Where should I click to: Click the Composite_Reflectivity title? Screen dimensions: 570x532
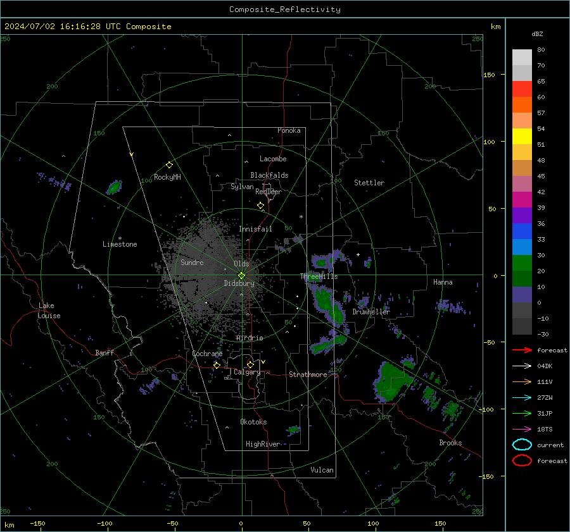[x=284, y=9]
